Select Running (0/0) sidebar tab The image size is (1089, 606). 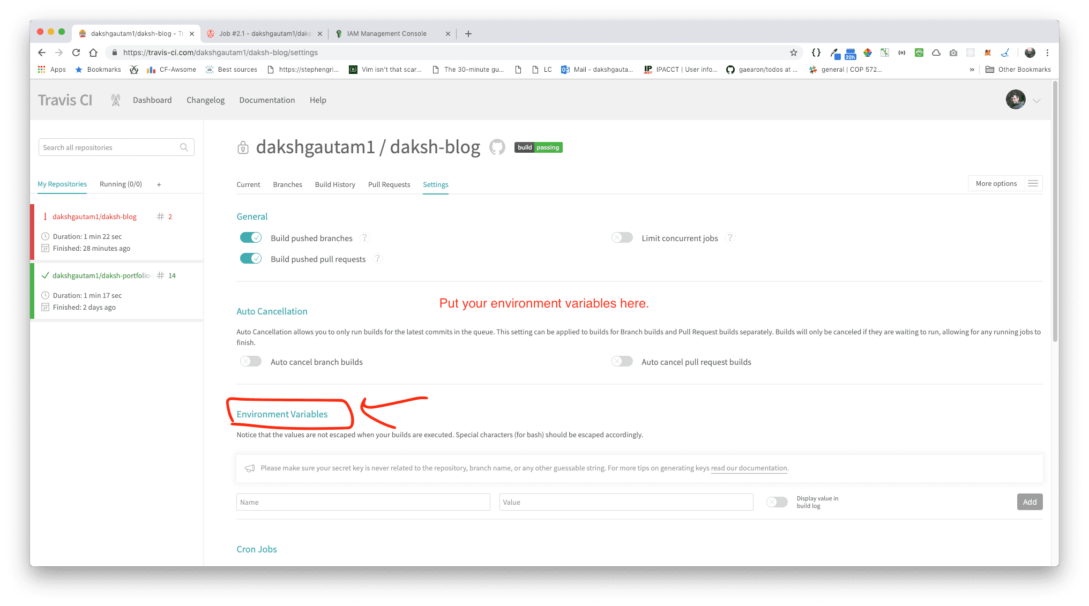pos(121,184)
